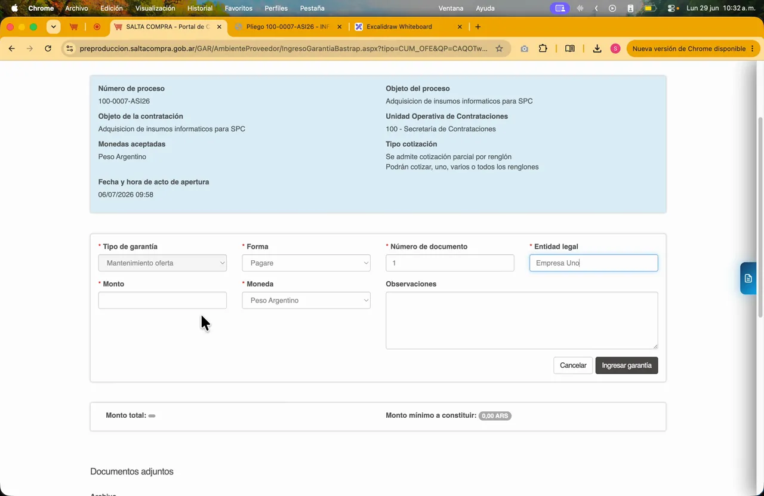Open the Ventana menu
Viewport: 764px width, 496px height.
(451, 8)
